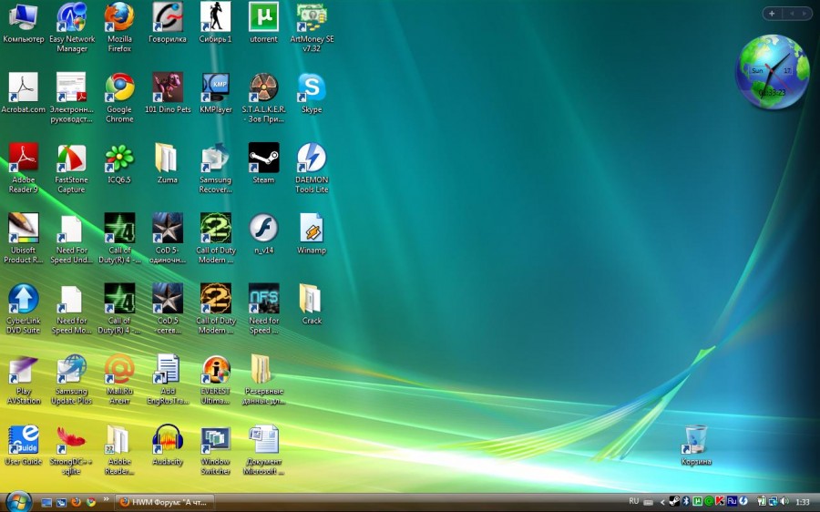Open DAEMON Tools Lite shortcut
This screenshot has width=820, height=512.
point(312,169)
